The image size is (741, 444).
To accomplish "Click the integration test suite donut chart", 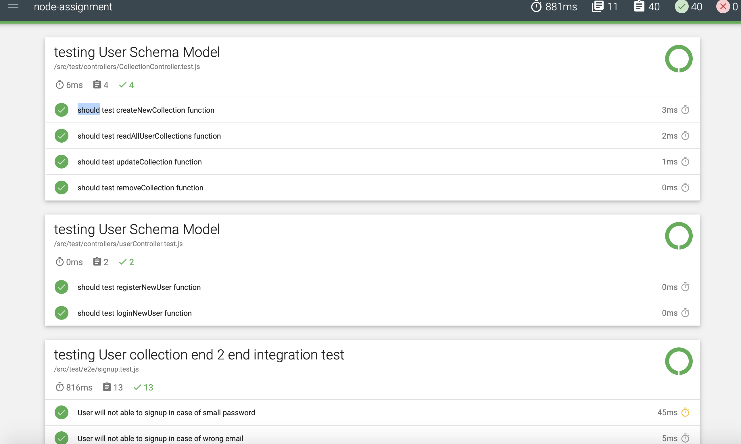I will pos(679,361).
